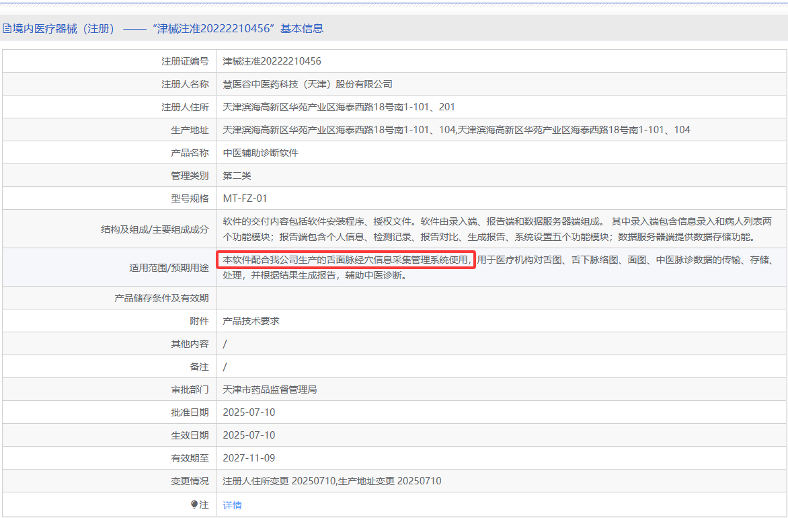Click the 生效日期 value 2025-07-10

tap(249, 435)
